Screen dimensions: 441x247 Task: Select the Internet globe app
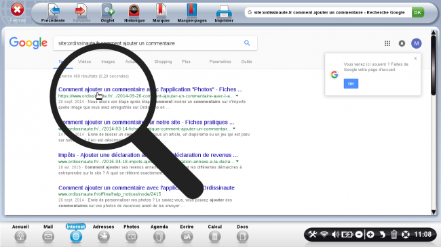[76, 233]
